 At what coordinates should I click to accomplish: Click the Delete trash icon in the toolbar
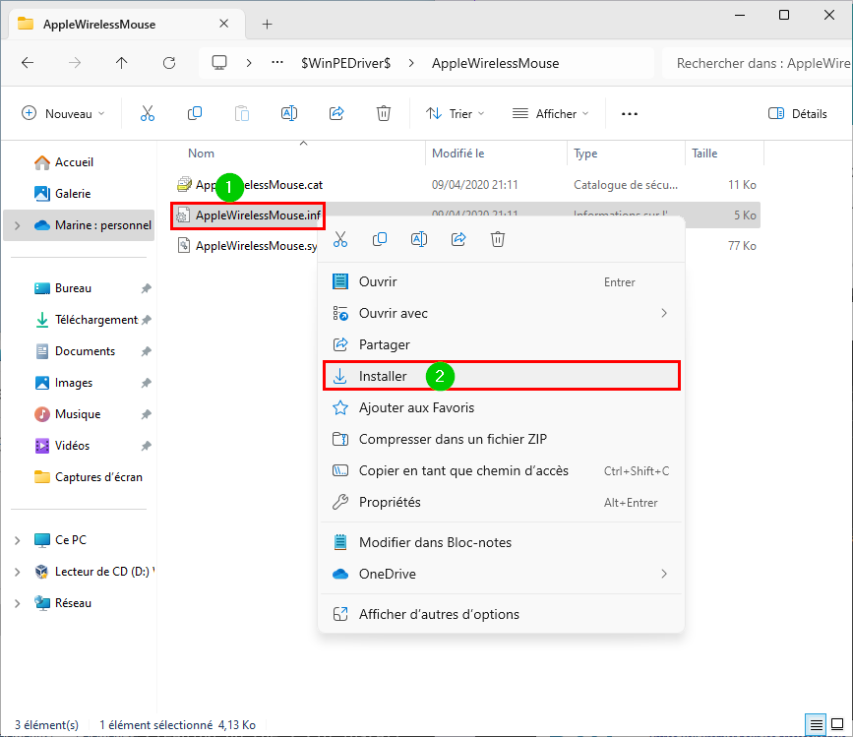tap(384, 114)
